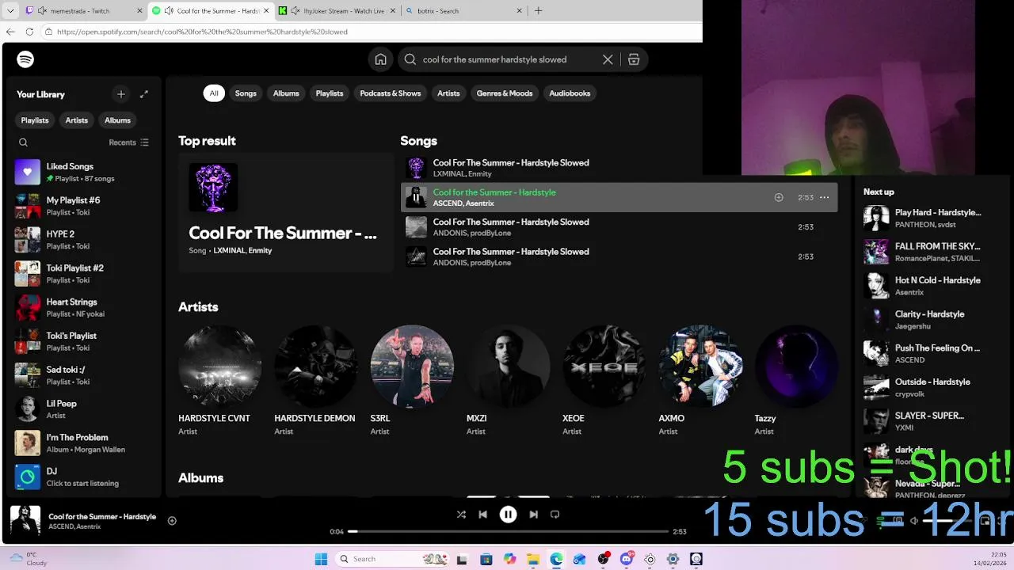Open the Browse icon beside the search bar

[634, 59]
